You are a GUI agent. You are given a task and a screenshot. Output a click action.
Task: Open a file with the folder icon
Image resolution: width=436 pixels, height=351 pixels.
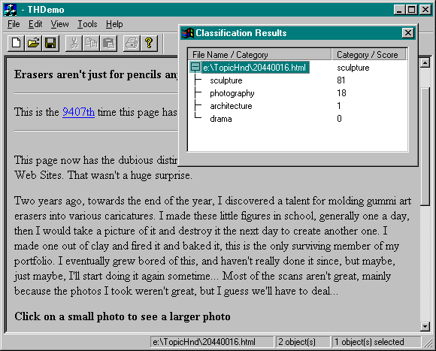[33, 43]
